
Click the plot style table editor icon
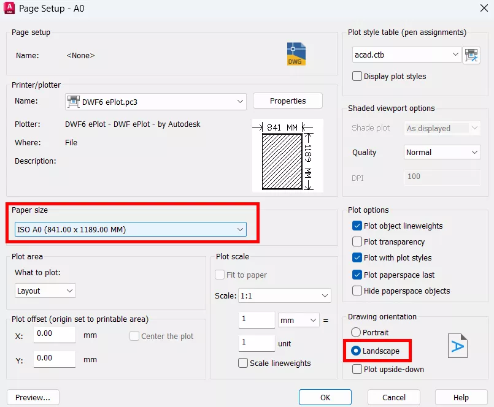coord(471,55)
